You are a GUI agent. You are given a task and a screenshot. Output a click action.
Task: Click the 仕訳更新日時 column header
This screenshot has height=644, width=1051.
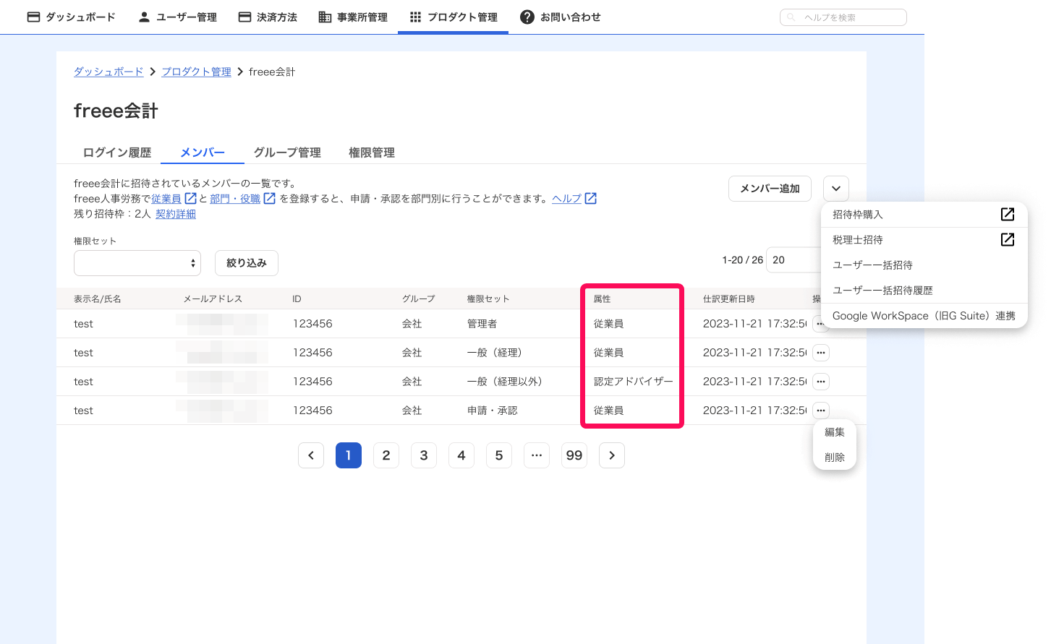pos(729,299)
